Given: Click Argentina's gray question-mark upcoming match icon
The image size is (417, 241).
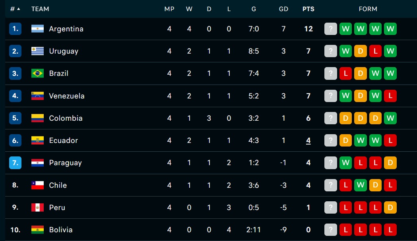Looking at the screenshot, I should click(331, 29).
